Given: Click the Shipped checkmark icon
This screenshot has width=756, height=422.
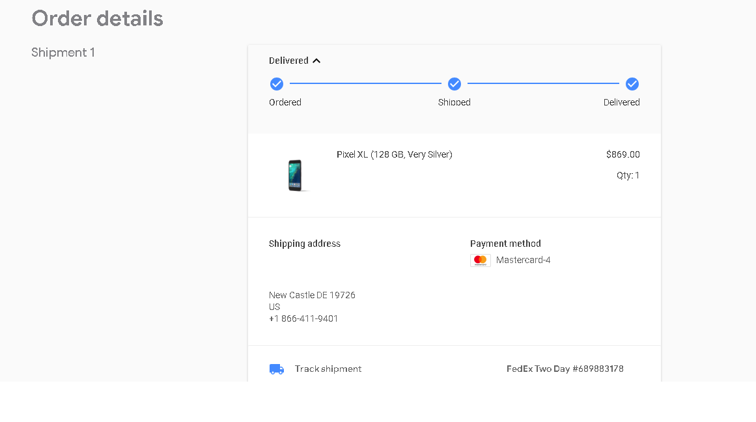Looking at the screenshot, I should (454, 83).
